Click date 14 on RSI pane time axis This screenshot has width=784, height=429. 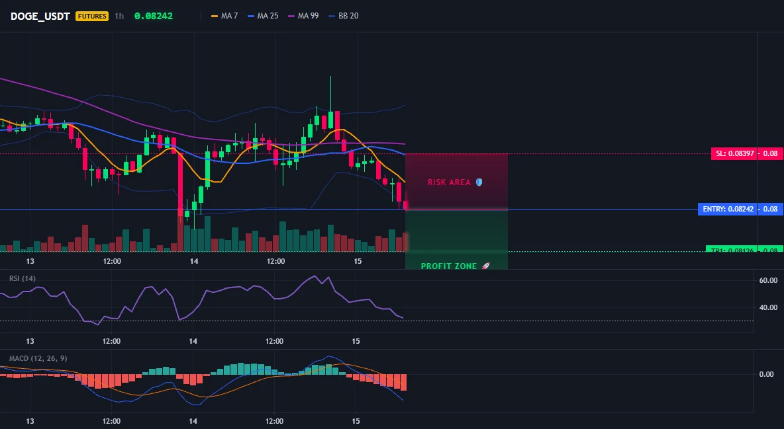click(193, 342)
